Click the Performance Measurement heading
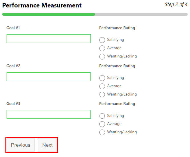 point(42,5)
